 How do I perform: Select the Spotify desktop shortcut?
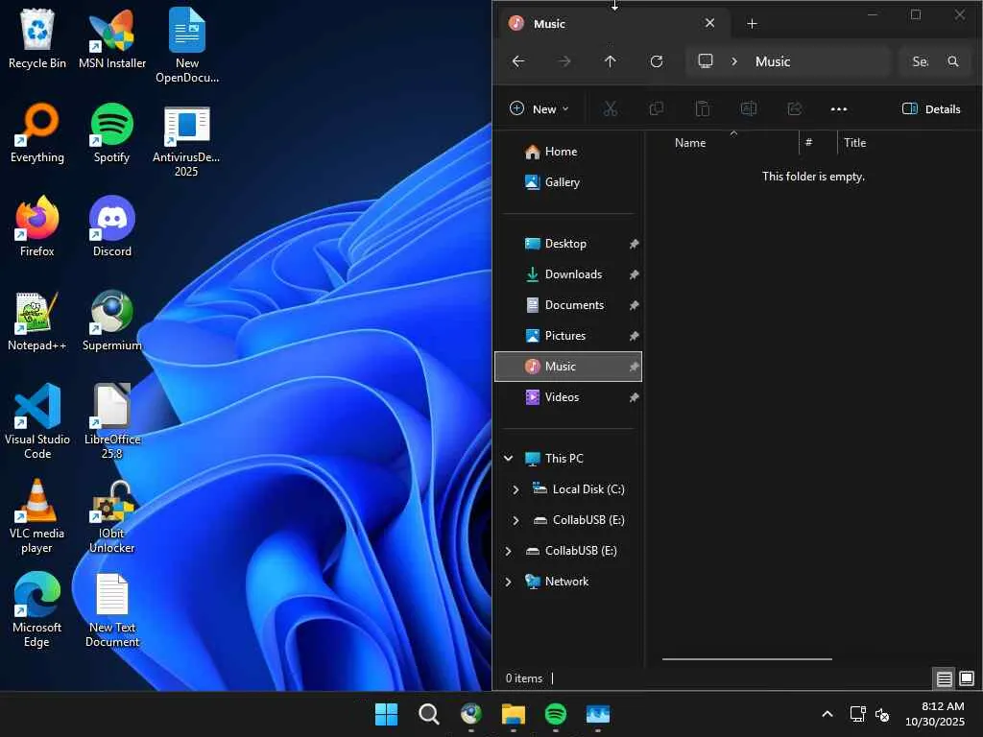point(111,132)
